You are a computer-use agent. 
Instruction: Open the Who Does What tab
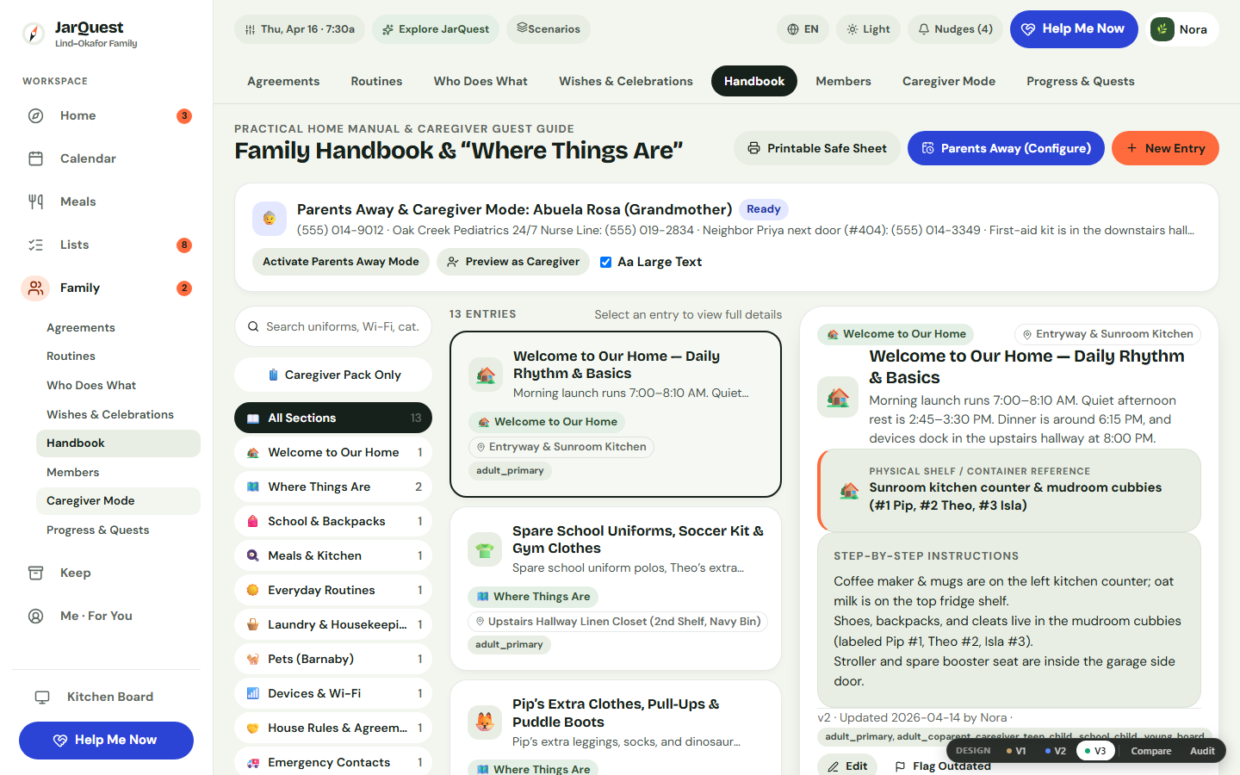(x=480, y=81)
